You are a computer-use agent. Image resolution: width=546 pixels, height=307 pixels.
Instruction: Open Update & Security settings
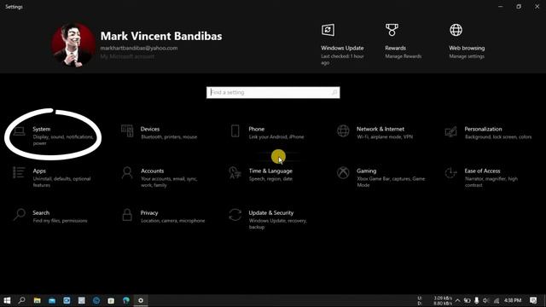(x=268, y=219)
